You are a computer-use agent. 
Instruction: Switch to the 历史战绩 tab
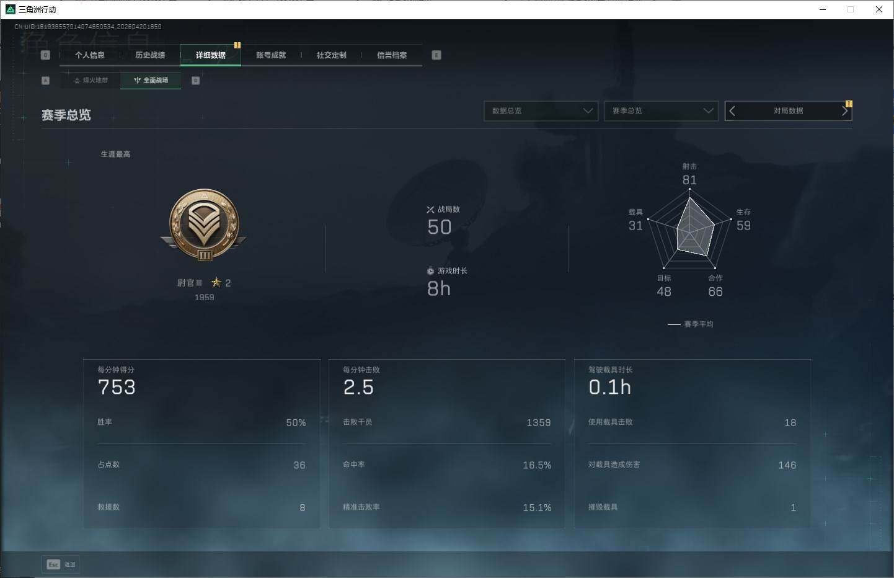pos(150,55)
